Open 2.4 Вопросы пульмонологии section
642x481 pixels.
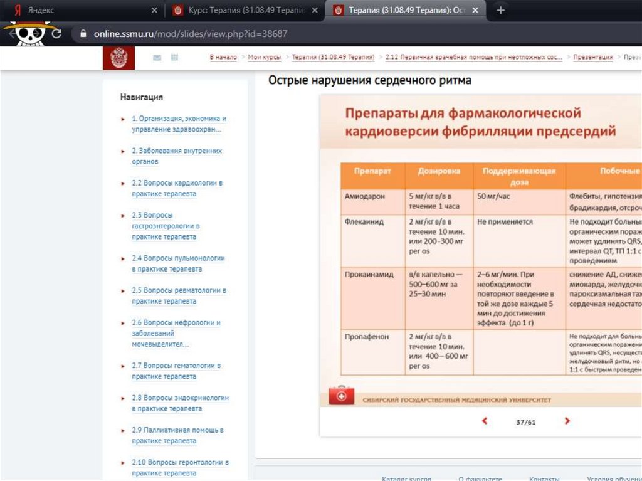point(178,263)
